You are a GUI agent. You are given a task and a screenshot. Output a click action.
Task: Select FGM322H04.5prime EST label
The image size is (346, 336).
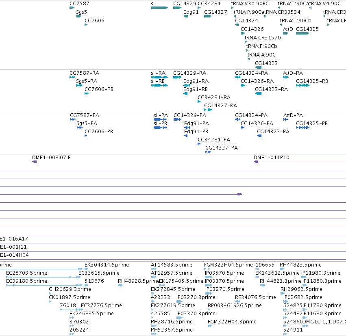[x=228, y=265]
